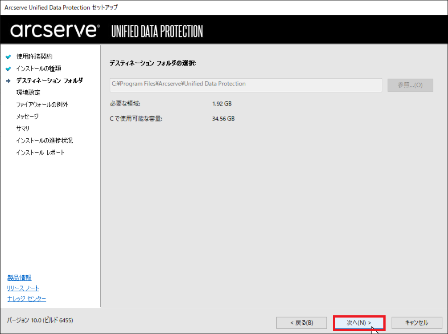The height and width of the screenshot is (334, 448).
Task: Click the checkmark icon beside 使用許諾契約
Action: click(x=8, y=57)
